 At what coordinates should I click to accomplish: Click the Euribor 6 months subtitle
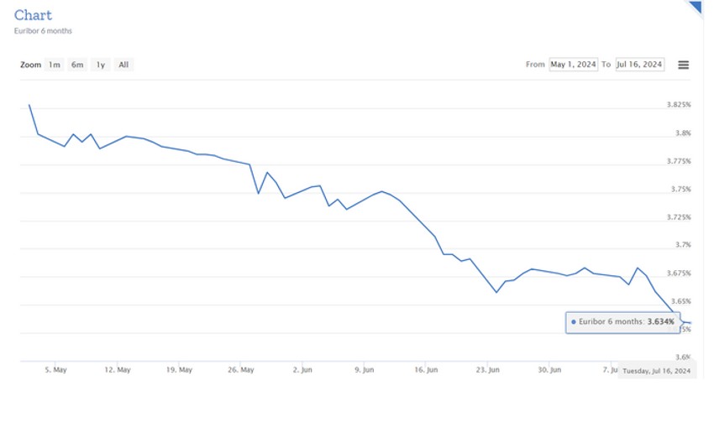point(43,31)
